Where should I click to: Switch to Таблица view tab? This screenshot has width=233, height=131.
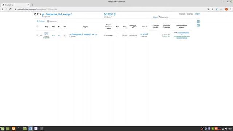pyautogui.click(x=41, y=21)
